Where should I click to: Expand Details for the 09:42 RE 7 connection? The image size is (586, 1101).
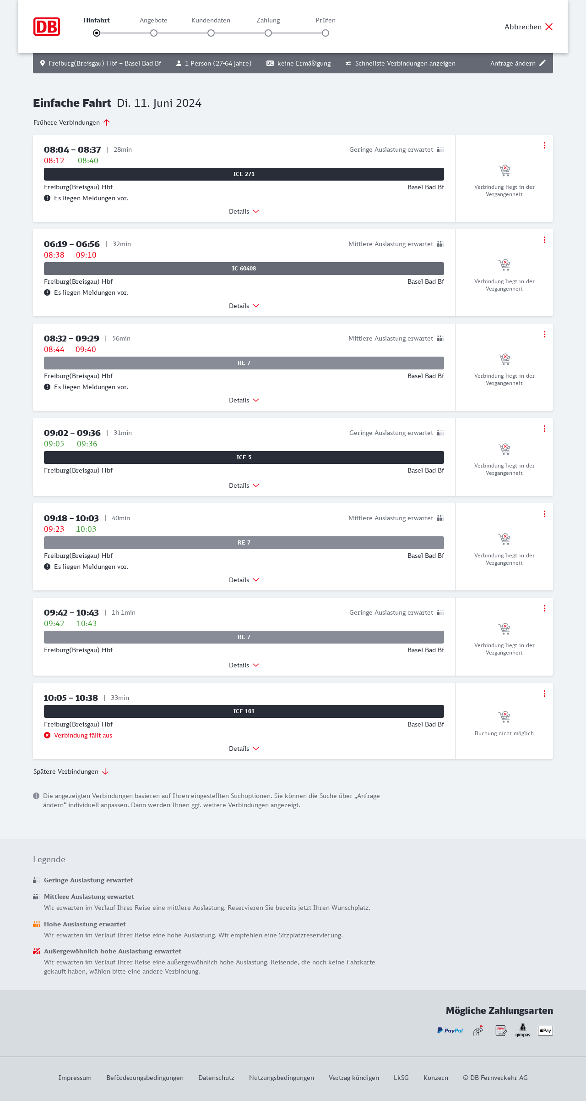pos(244,665)
